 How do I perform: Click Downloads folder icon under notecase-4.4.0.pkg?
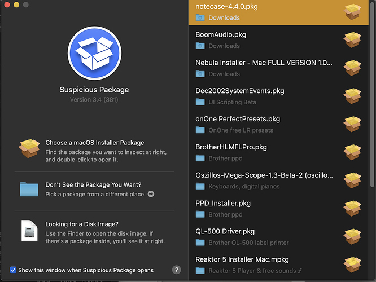tap(200, 17)
